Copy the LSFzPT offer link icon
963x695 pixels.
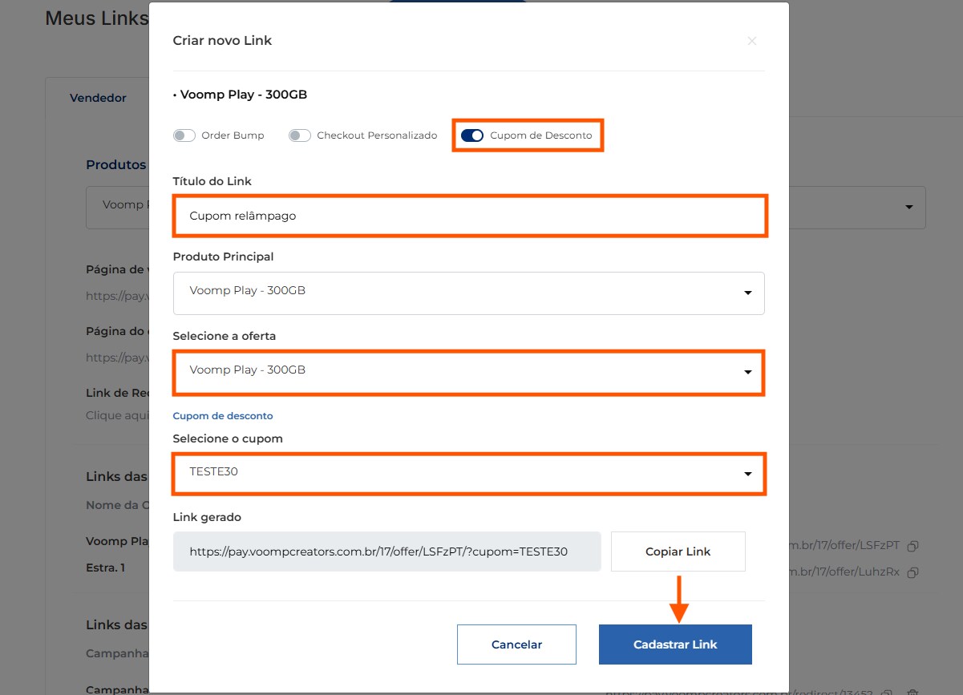[x=912, y=546]
